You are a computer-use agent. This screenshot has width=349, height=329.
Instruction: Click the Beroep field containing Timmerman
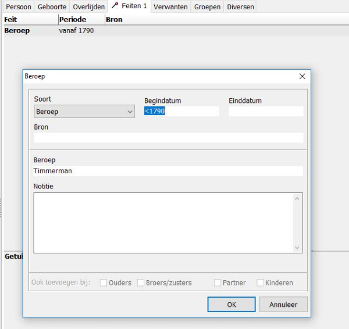(x=169, y=171)
